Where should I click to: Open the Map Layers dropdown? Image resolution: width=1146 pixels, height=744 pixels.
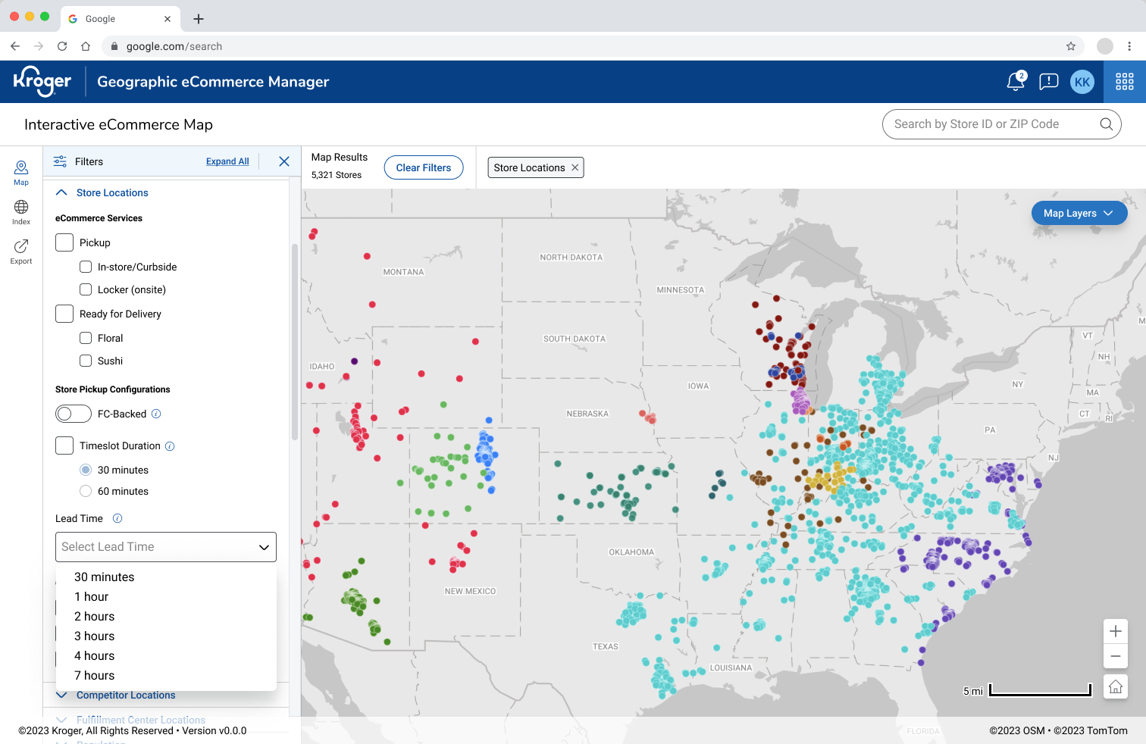pos(1079,213)
